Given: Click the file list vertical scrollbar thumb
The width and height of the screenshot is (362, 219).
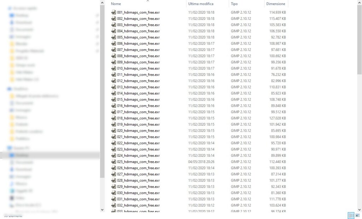Looking at the screenshot, I should coord(359,40).
